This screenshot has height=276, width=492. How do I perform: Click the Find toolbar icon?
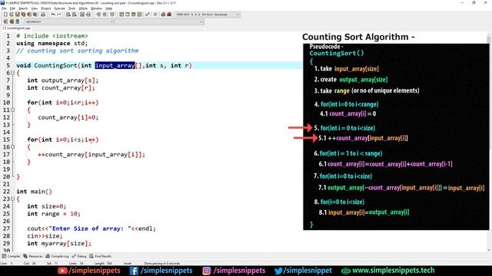[x=68, y=15]
